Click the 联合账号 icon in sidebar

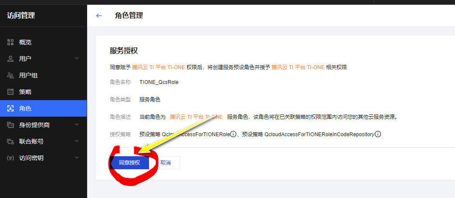click(10, 142)
